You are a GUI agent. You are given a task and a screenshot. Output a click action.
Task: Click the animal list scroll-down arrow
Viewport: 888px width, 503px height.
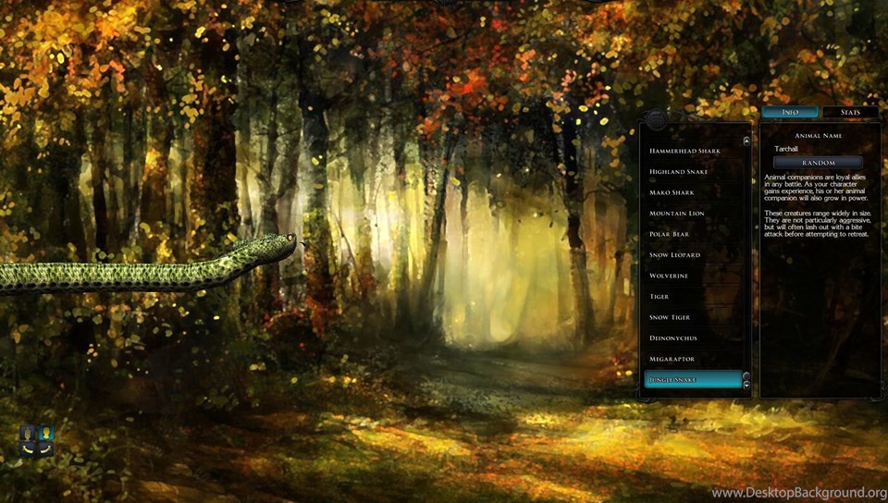pyautogui.click(x=746, y=385)
